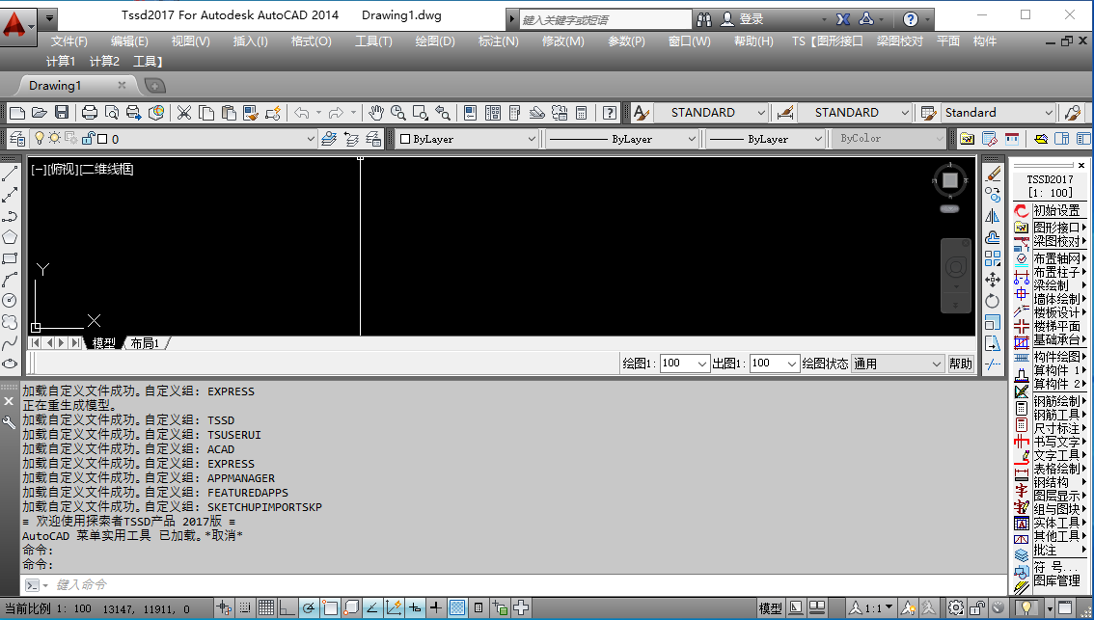This screenshot has width=1094, height=620.
Task: Click the keyword search box in title bar
Action: click(x=606, y=19)
